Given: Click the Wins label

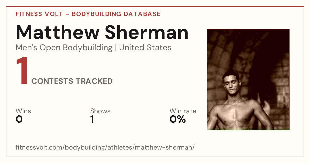Looking at the screenshot, I should pos(23,111).
